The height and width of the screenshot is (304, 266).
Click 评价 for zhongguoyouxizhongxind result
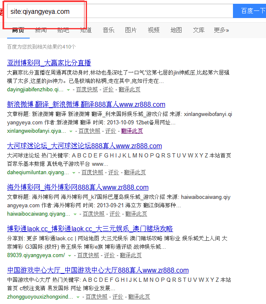[x=118, y=297]
